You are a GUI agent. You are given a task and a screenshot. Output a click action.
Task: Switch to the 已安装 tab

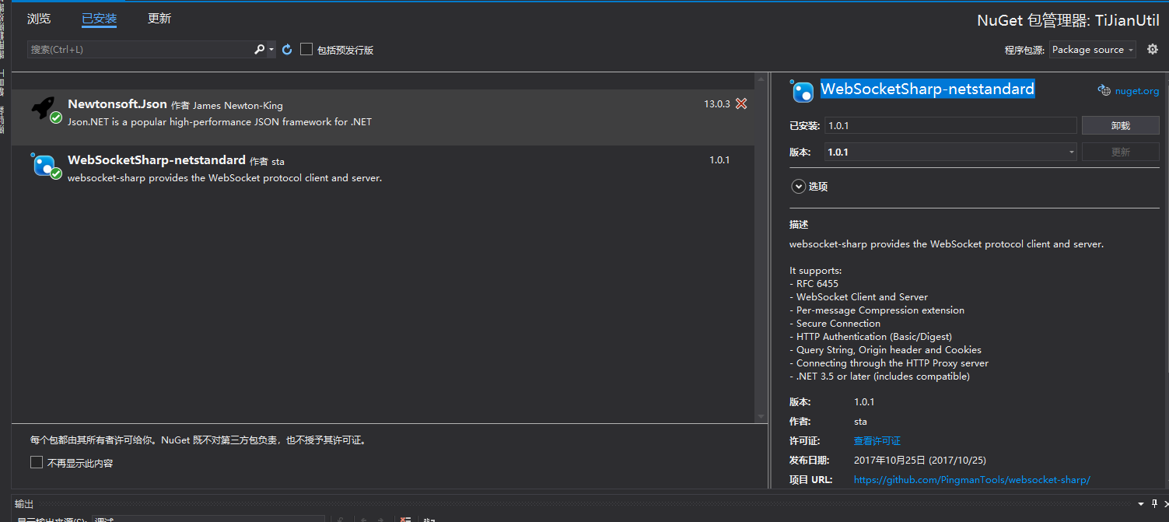99,19
